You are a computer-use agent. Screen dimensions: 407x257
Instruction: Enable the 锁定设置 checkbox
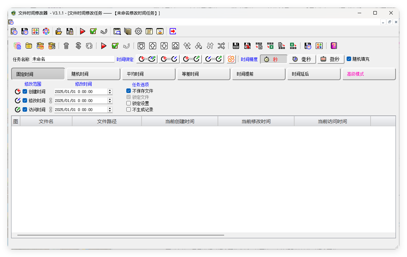coord(128,103)
